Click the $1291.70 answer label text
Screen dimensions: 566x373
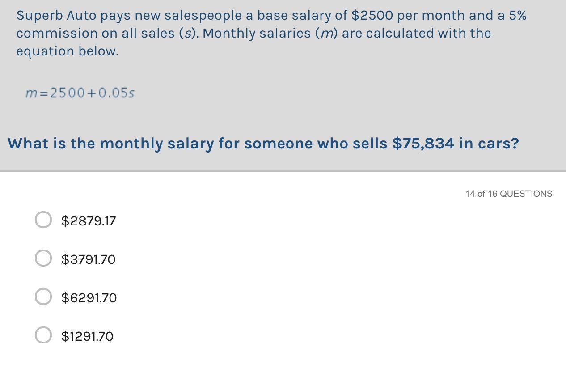(88, 336)
